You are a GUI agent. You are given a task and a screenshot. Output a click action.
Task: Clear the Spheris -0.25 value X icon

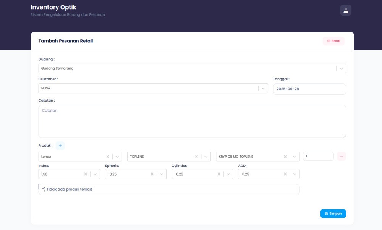152,174
